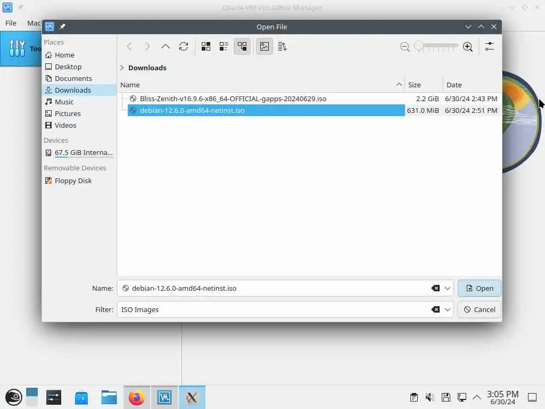Image resolution: width=545 pixels, height=409 pixels.
Task: Click the 6/30/24 2:43 PM date cell
Action: pos(471,99)
